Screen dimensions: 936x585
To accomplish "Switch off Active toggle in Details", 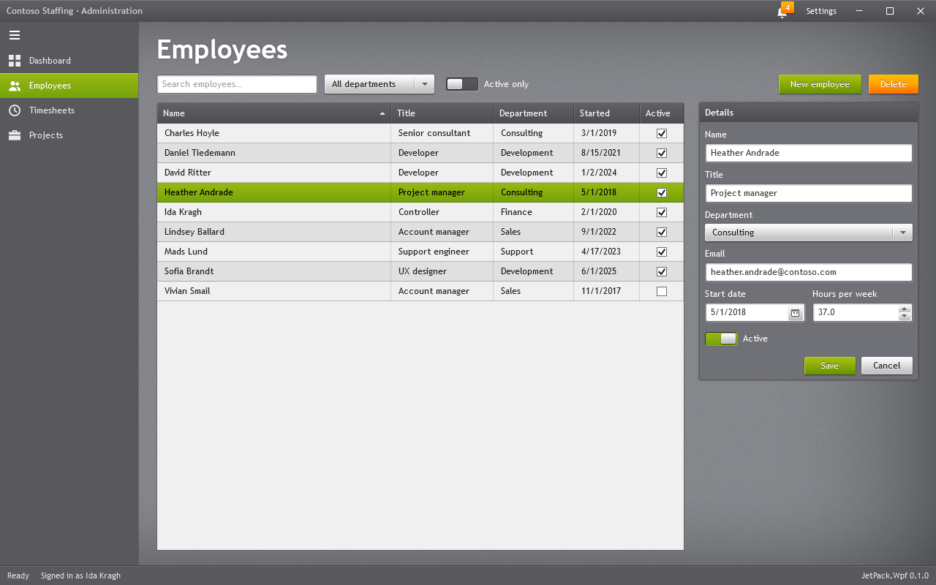I will [721, 339].
